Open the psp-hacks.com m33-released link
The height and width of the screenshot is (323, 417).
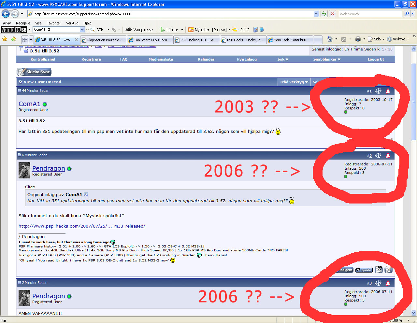82,226
